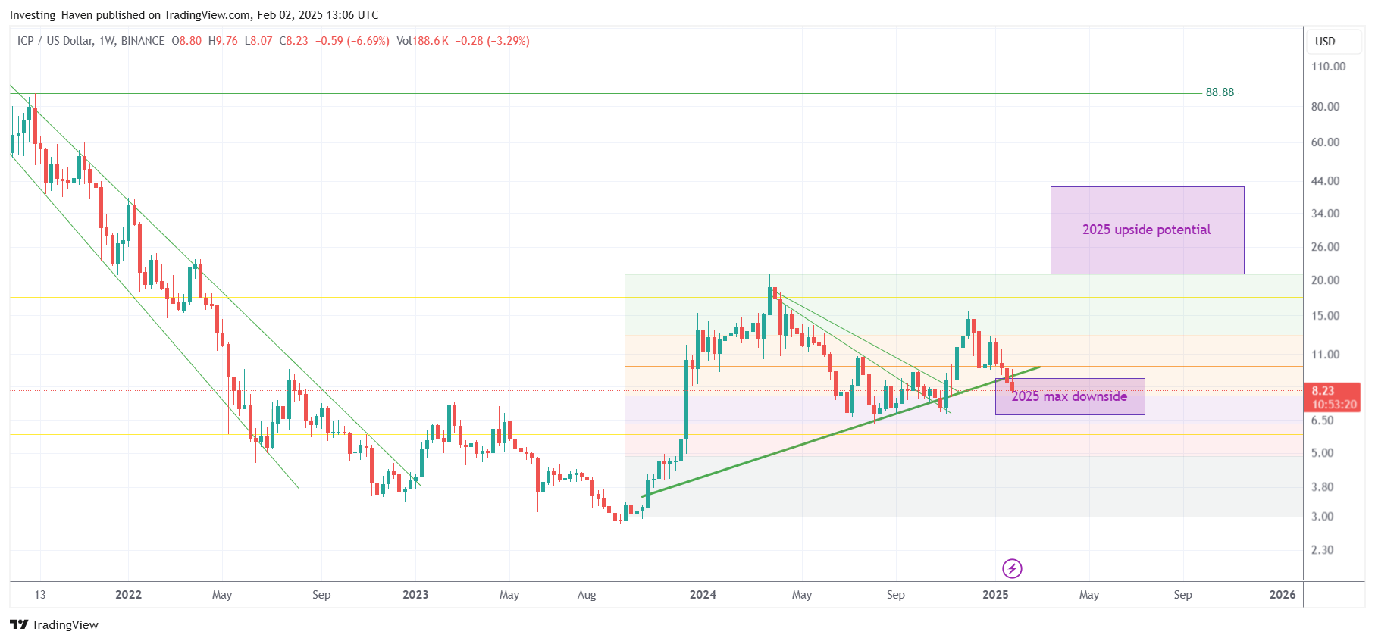Screen dimensions: 1375x641
Task: Click the 2024 label on time axis
Action: (703, 594)
